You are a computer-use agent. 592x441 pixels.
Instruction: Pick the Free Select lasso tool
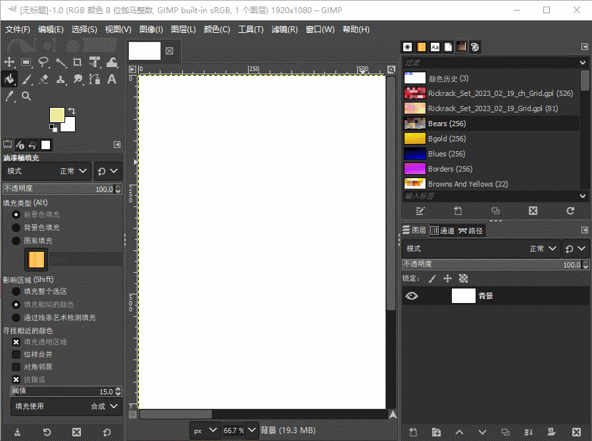click(43, 62)
